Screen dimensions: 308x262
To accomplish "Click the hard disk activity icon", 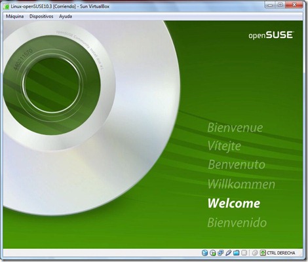I will (x=204, y=253).
